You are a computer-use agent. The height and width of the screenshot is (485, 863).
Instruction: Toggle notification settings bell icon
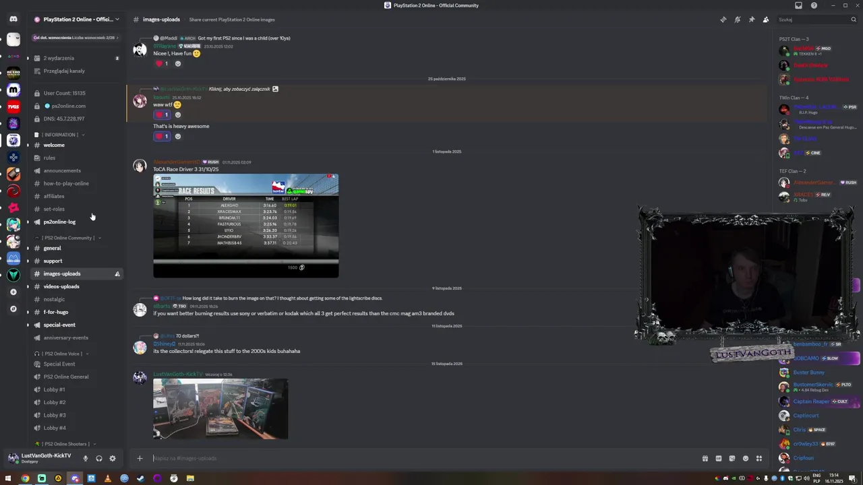[x=738, y=20]
